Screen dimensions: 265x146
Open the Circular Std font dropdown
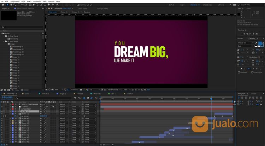click(x=245, y=43)
